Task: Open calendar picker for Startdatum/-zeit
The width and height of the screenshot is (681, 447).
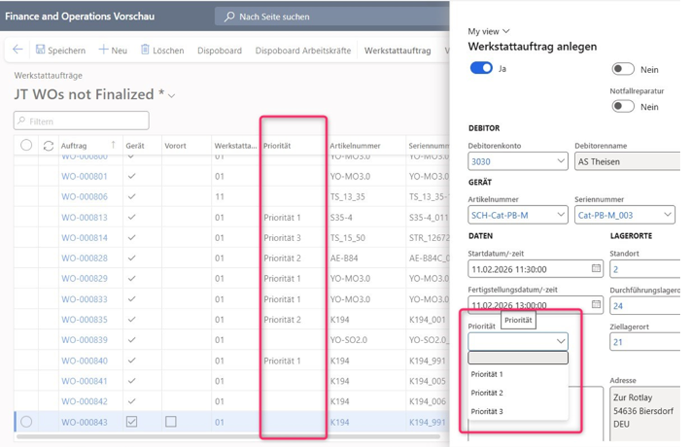Action: click(x=595, y=269)
